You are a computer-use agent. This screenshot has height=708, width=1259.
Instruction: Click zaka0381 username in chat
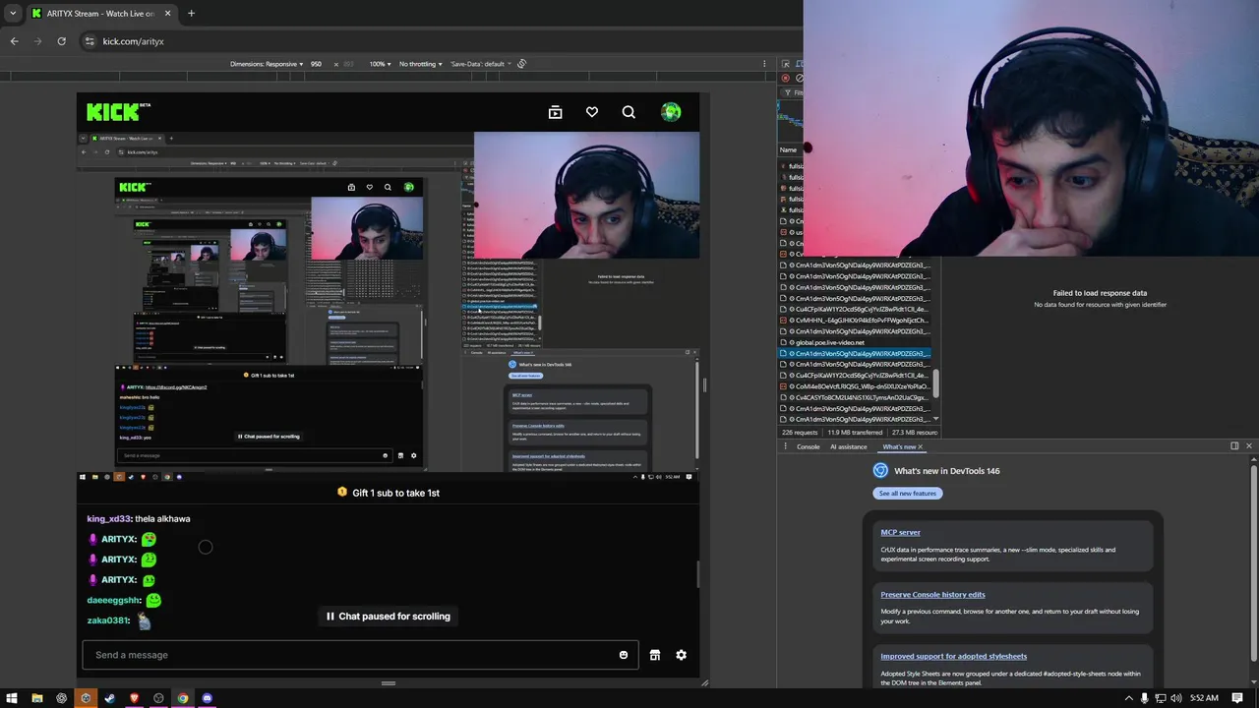pos(108,620)
